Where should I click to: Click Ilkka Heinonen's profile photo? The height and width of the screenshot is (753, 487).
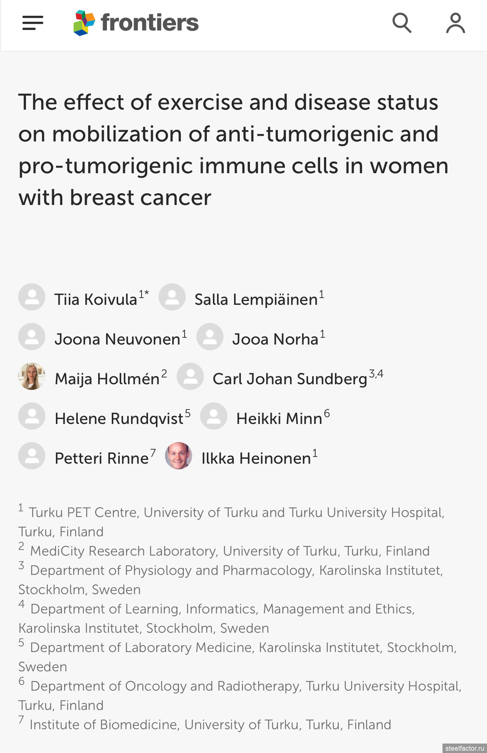(179, 456)
